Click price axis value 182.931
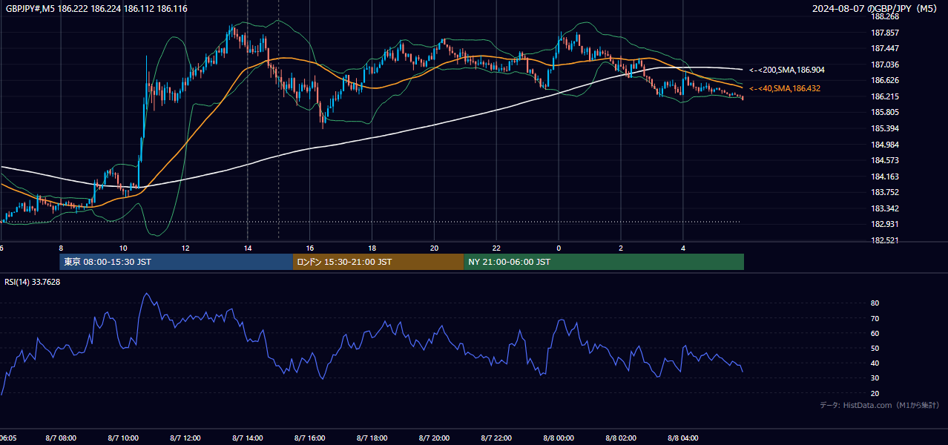The width and height of the screenshot is (948, 445). click(x=885, y=224)
